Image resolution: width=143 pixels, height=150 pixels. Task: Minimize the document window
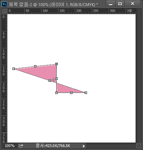click(x=111, y=4)
